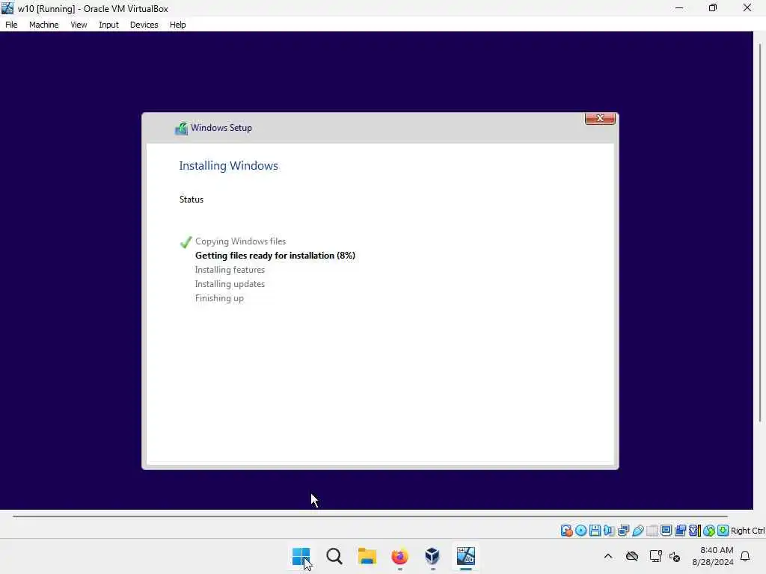766x574 pixels.
Task: Close the Windows Setup dialog
Action: (x=600, y=119)
